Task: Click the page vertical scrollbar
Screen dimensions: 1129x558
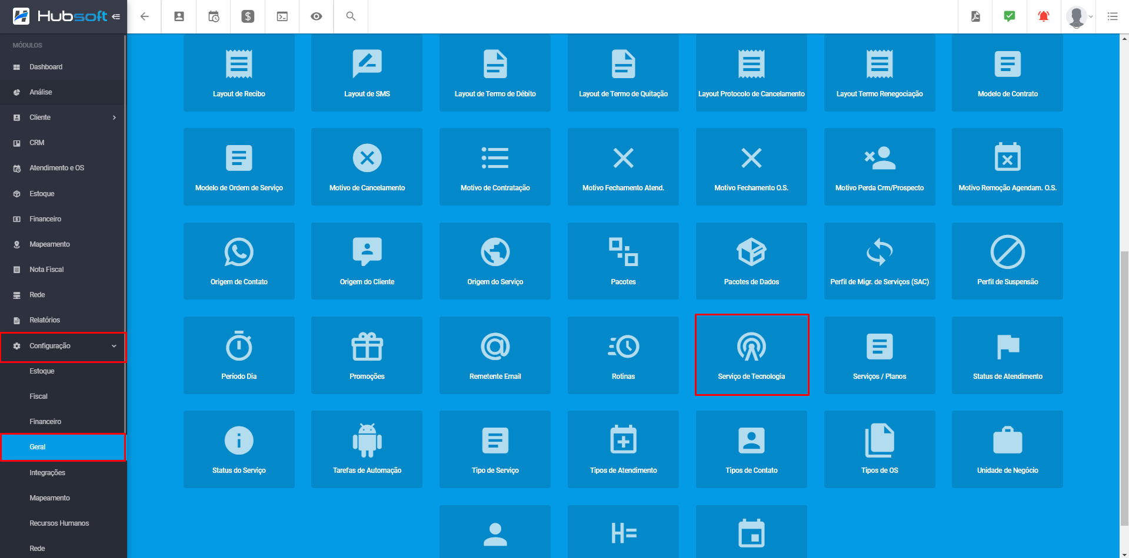Action: pos(1124,388)
